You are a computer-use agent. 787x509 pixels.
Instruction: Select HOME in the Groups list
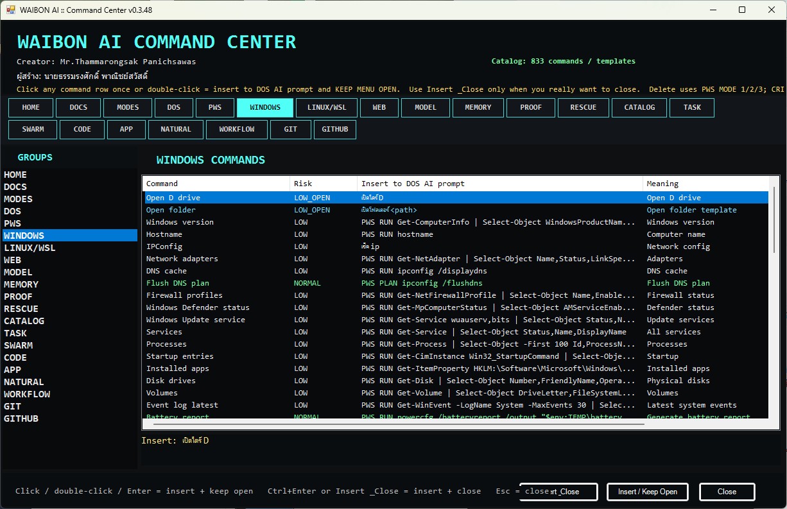69,175
